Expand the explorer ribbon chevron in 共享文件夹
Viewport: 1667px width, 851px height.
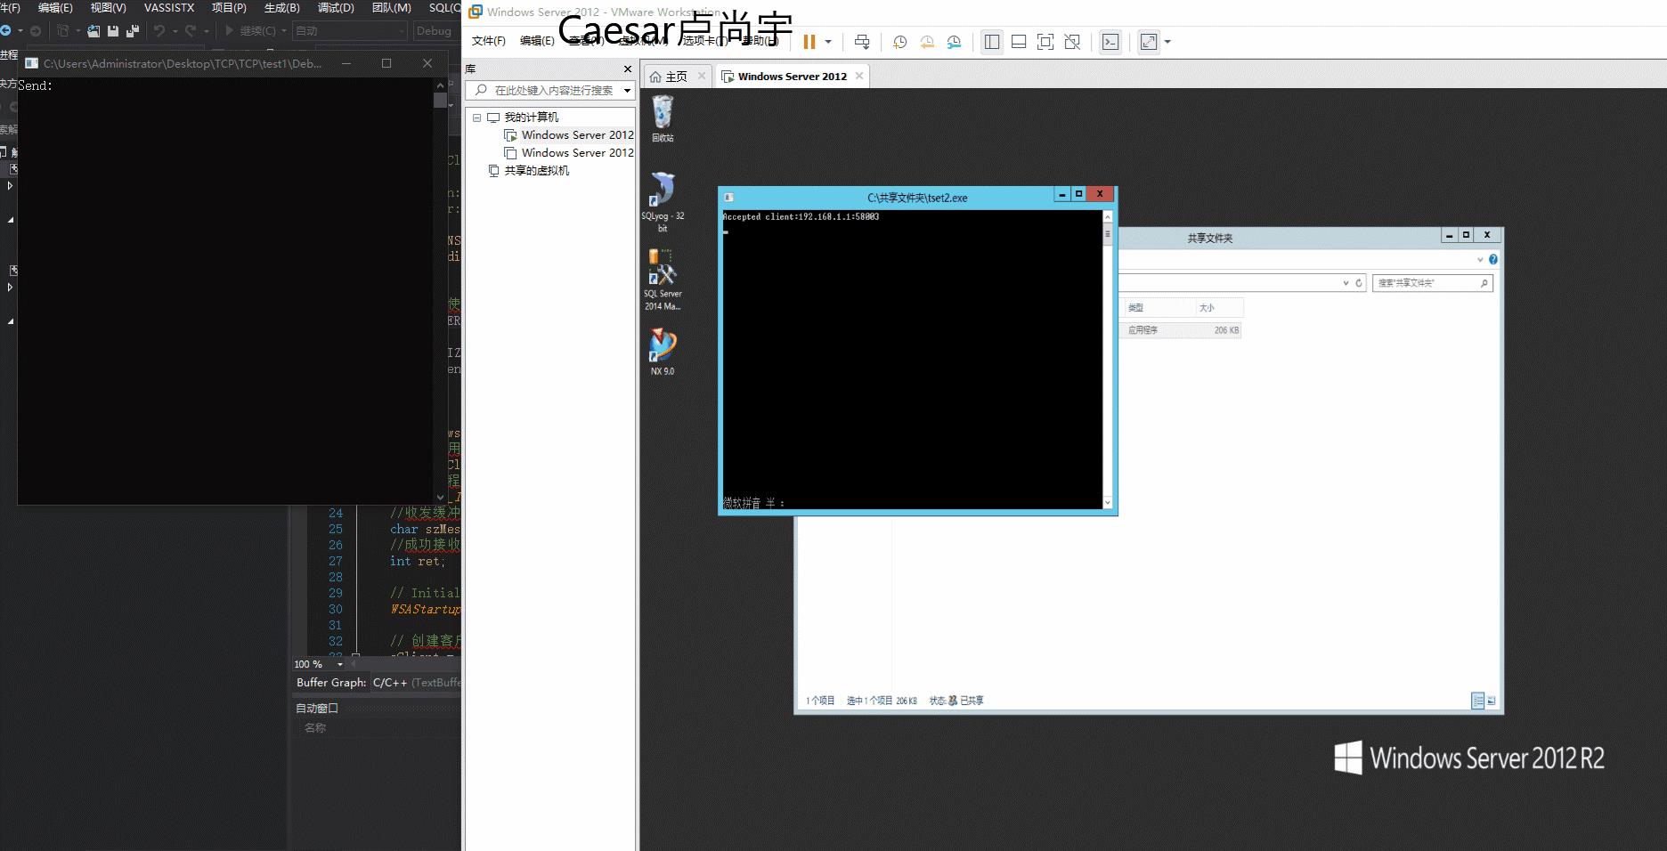pos(1480,260)
